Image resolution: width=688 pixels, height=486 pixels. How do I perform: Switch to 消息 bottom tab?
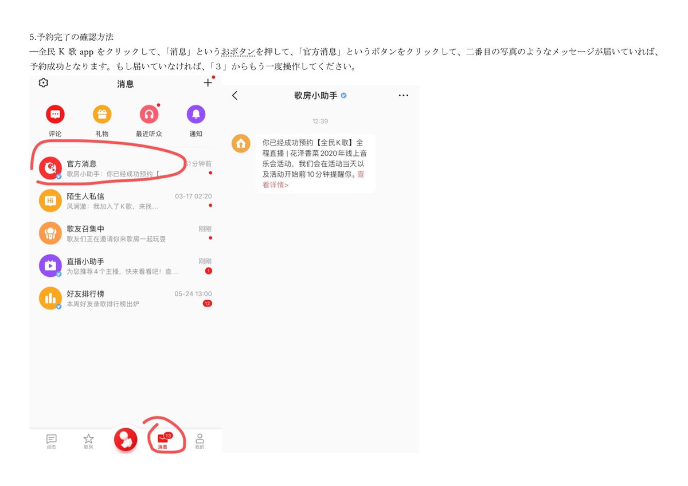pyautogui.click(x=163, y=441)
